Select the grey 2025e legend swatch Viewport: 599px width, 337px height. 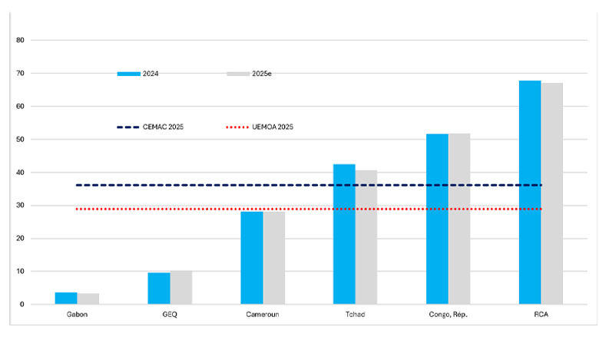pos(238,74)
